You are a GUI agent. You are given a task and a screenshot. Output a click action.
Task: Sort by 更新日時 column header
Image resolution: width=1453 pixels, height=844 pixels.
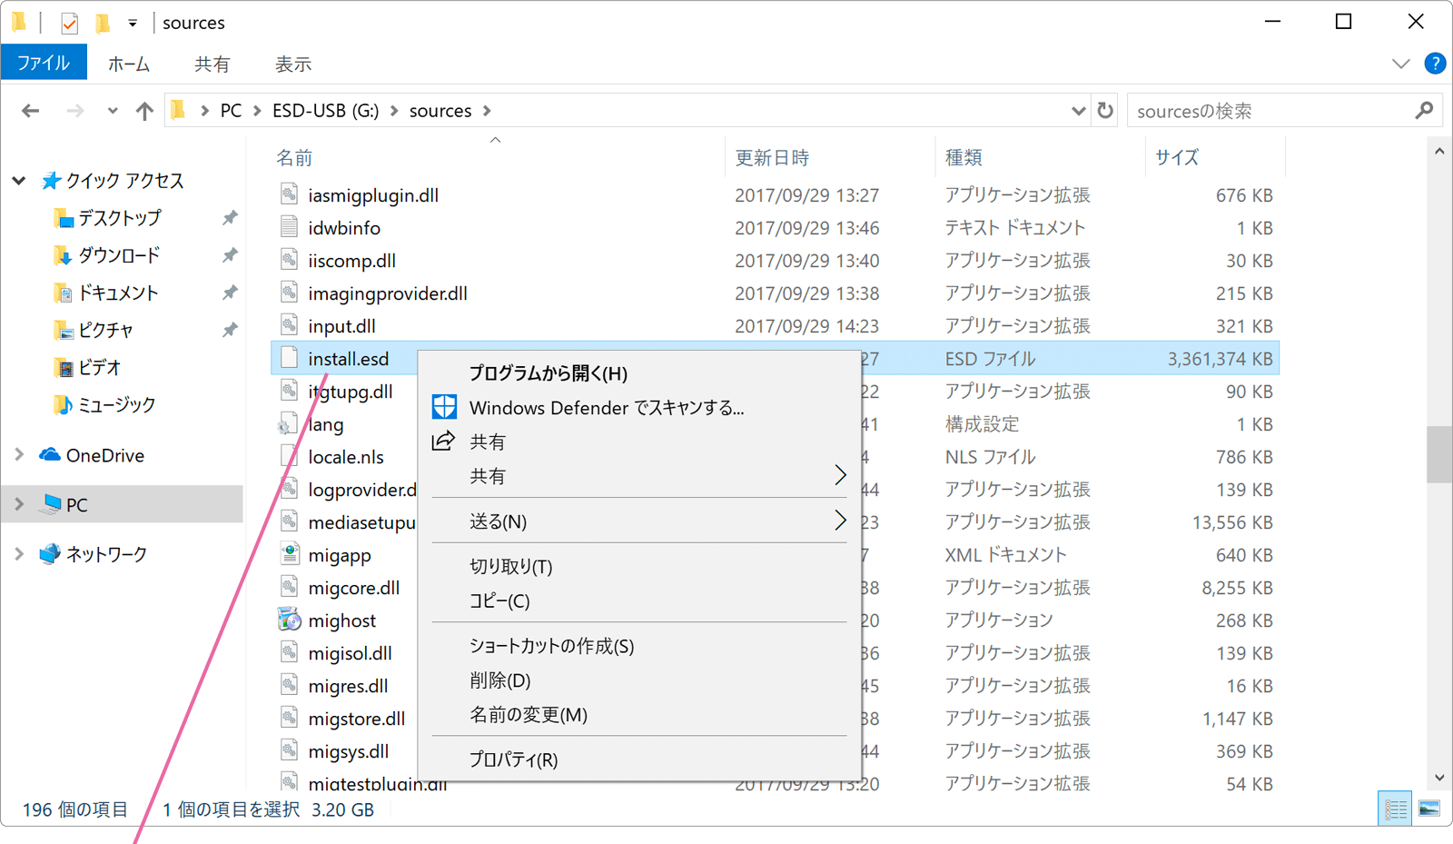pyautogui.click(x=772, y=158)
